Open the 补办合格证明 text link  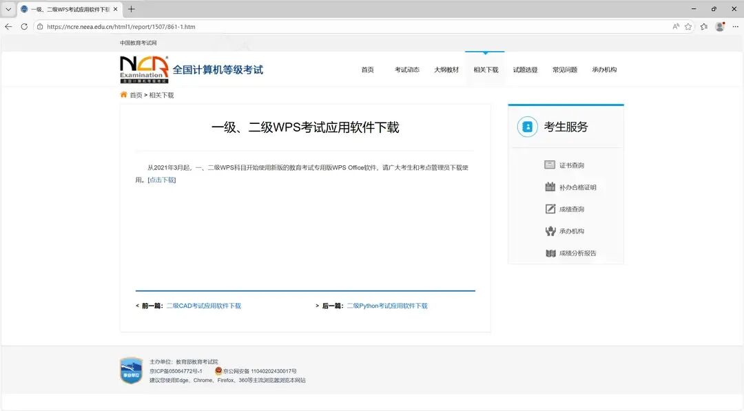coord(577,187)
